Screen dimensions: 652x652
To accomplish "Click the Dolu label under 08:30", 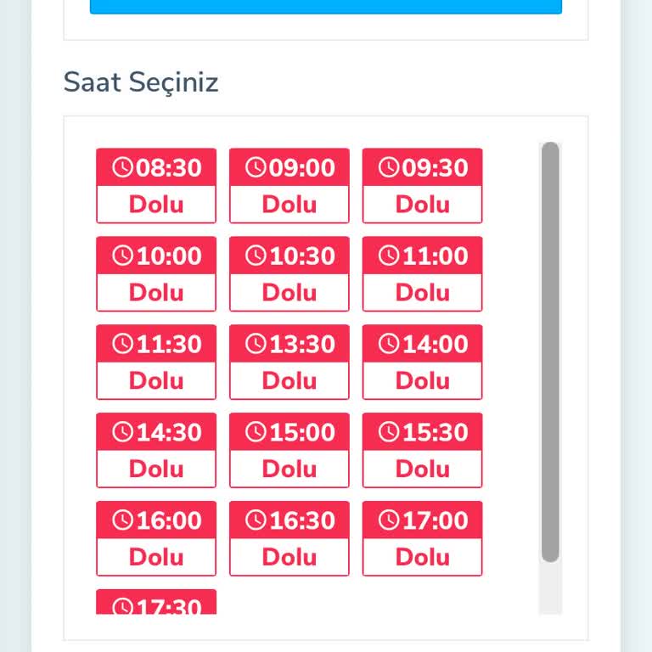I will (x=156, y=205).
